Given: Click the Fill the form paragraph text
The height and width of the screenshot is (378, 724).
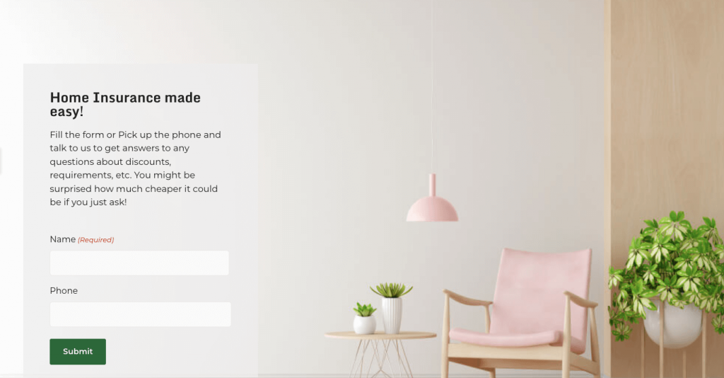Looking at the screenshot, I should (135, 168).
